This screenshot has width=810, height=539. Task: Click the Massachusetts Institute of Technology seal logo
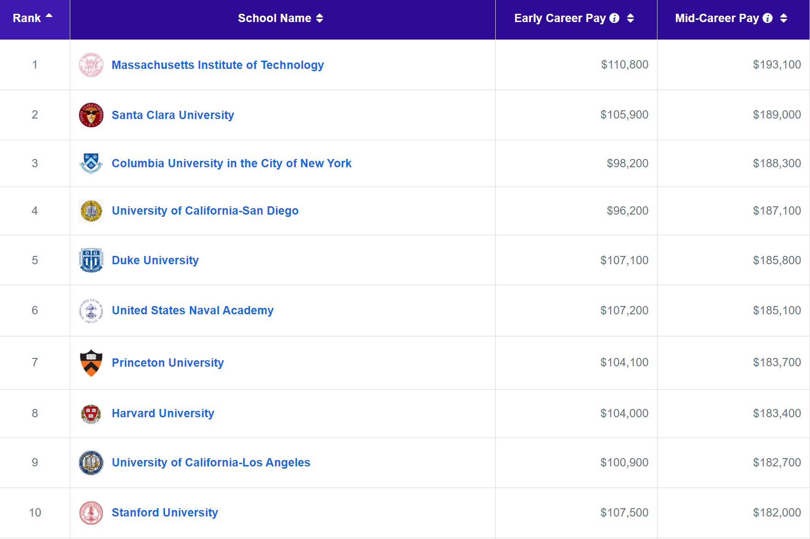click(x=91, y=65)
